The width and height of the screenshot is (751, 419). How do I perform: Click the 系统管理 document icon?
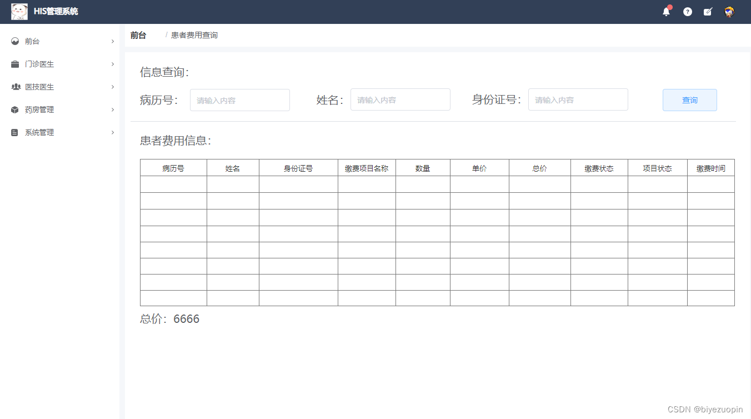tap(14, 132)
